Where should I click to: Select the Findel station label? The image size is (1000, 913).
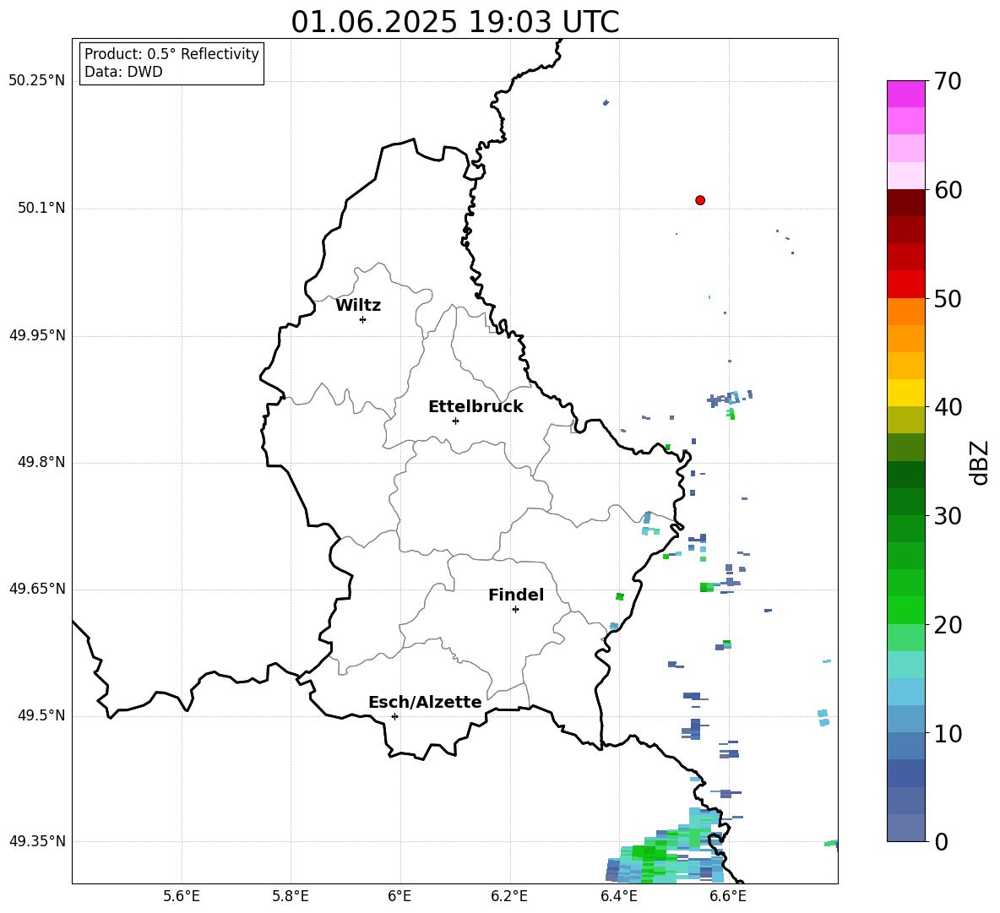516,595
